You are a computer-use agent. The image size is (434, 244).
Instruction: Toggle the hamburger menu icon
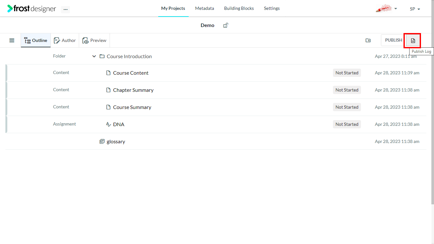[x=12, y=40]
